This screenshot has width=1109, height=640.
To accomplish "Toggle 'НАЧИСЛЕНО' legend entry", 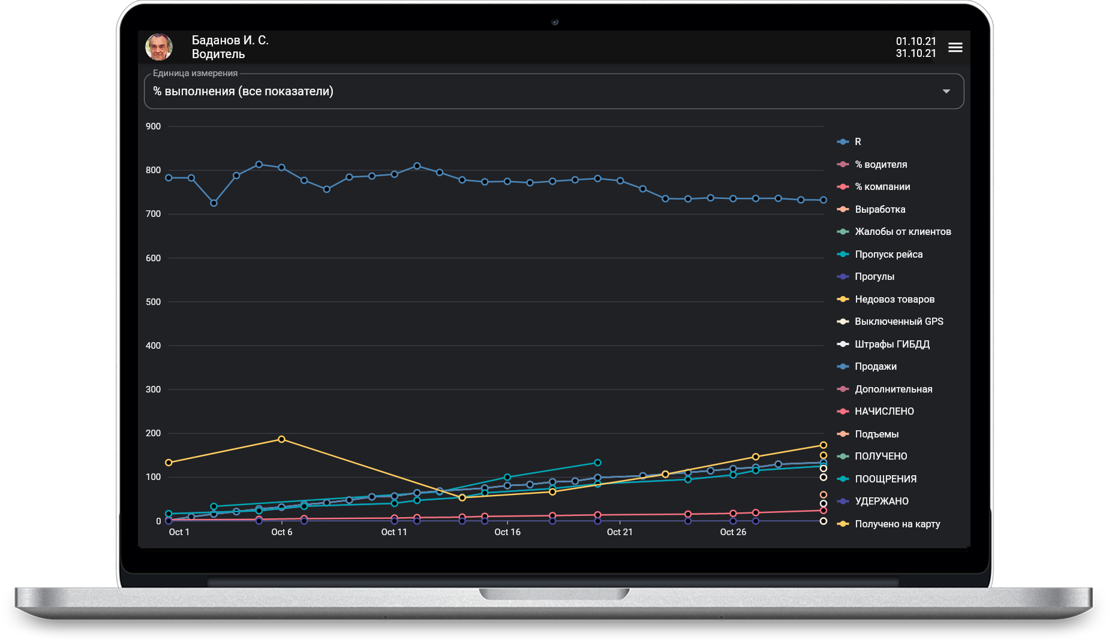I will click(x=876, y=412).
